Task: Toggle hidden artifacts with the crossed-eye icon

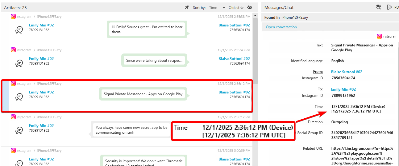Action: click(x=250, y=7)
